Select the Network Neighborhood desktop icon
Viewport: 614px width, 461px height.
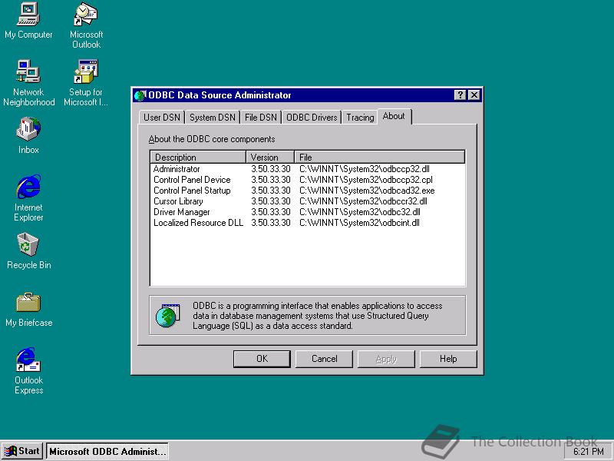click(28, 83)
